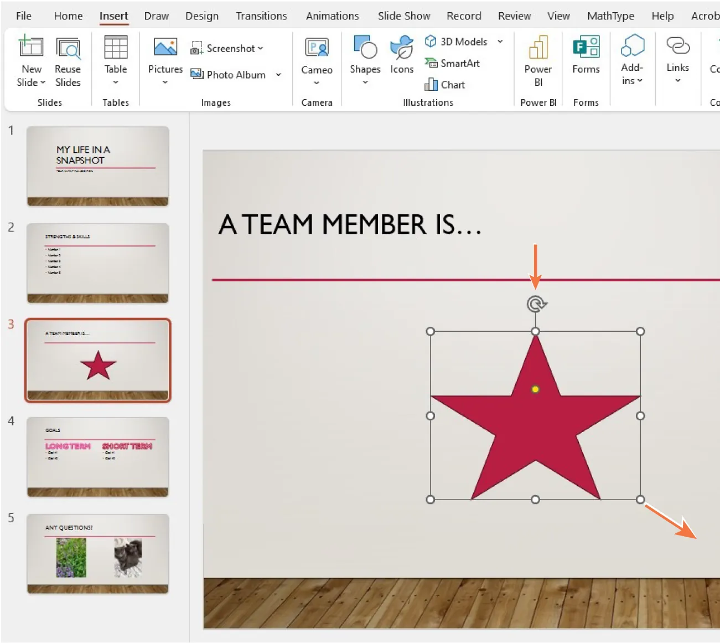Expand the Screenshot dropdown

point(259,48)
